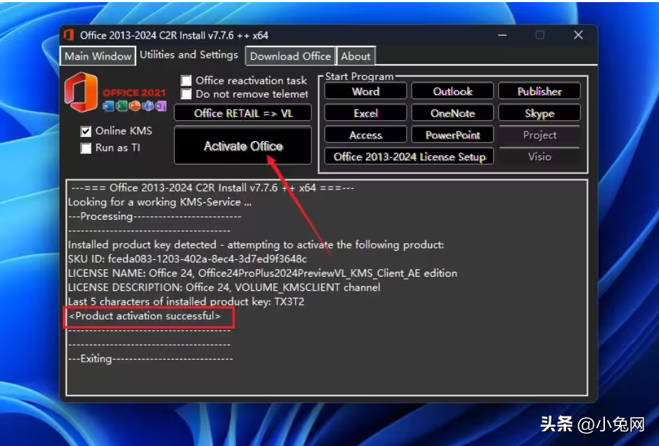Close the C2R Install window

[578, 35]
